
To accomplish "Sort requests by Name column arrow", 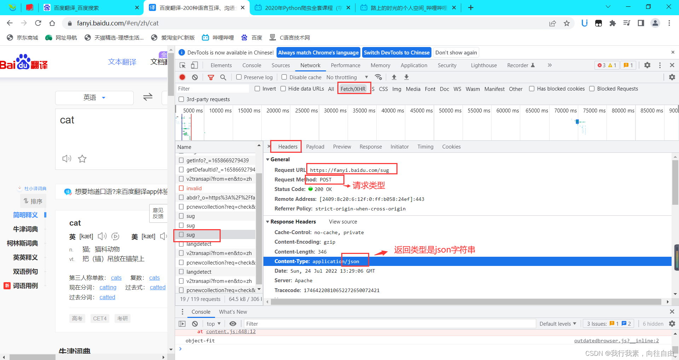I will (x=259, y=146).
